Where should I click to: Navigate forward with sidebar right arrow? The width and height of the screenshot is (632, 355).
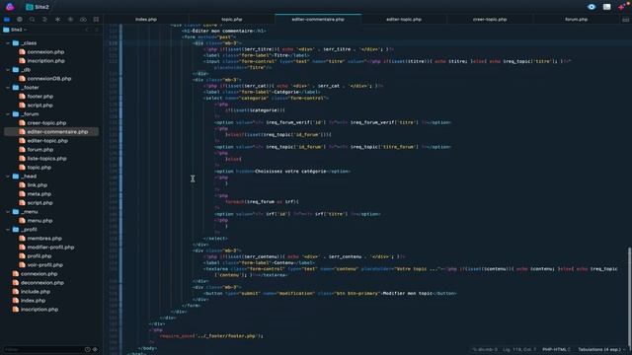pos(97,30)
